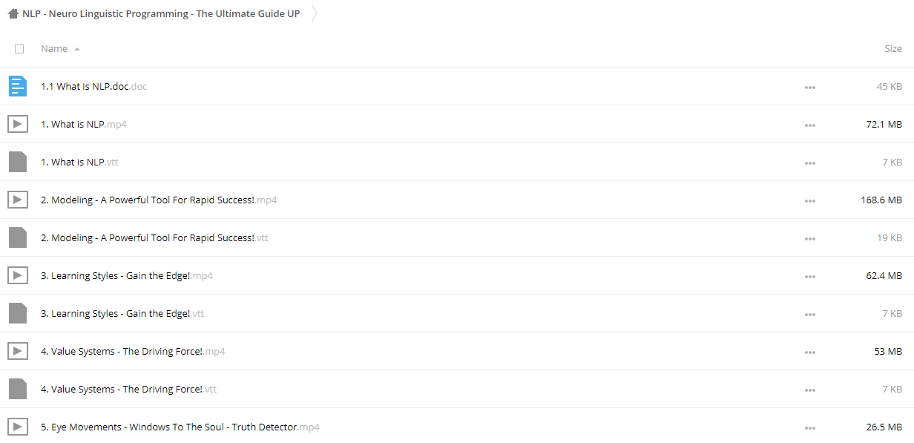Viewport: 914px width, 443px height.
Task: Sort files by the Size column header
Action: (893, 49)
